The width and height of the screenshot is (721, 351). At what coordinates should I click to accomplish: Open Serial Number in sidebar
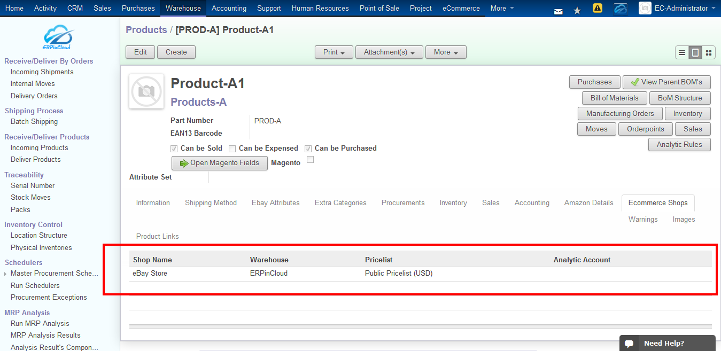[33, 186]
